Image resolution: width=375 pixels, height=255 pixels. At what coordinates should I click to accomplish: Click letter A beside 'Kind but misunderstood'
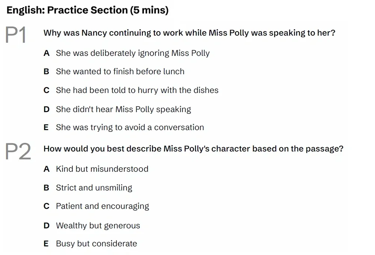[x=46, y=169]
